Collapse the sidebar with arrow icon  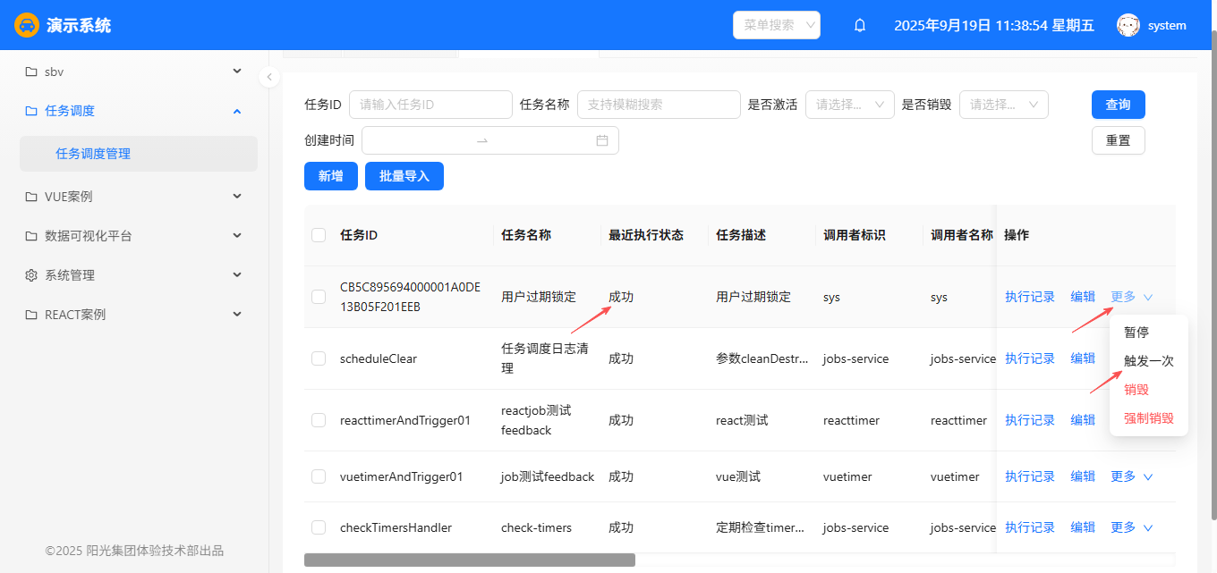(x=269, y=77)
